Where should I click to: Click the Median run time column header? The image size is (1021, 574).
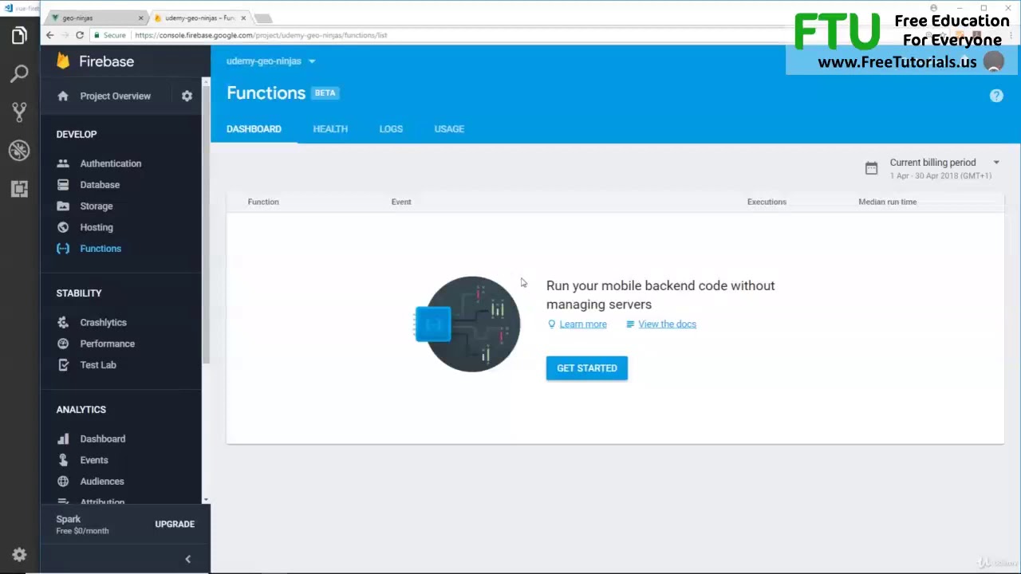pos(887,202)
